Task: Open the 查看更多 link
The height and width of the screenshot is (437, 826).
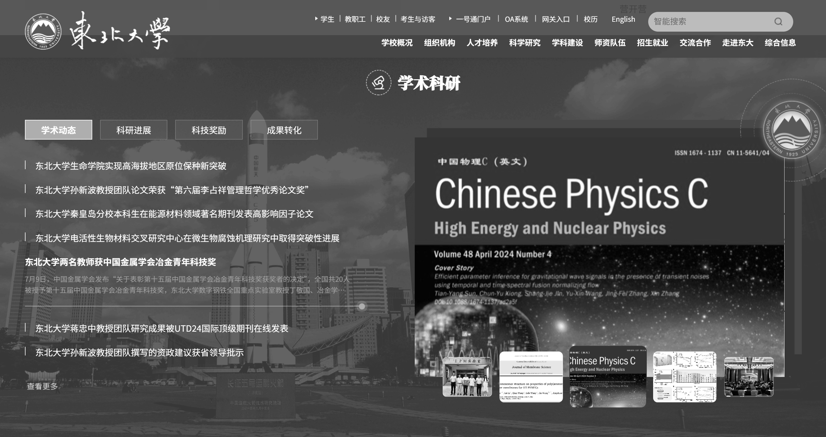Action: pos(42,386)
